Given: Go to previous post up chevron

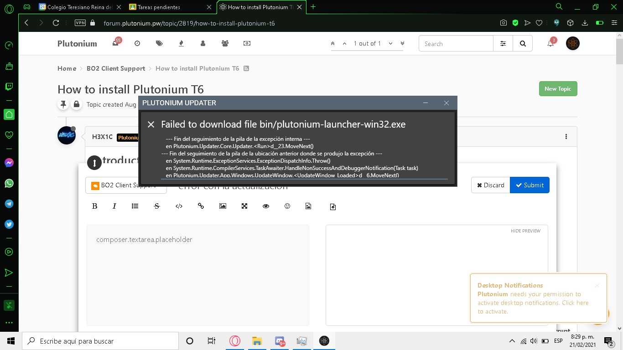Looking at the screenshot, I should click(x=345, y=43).
